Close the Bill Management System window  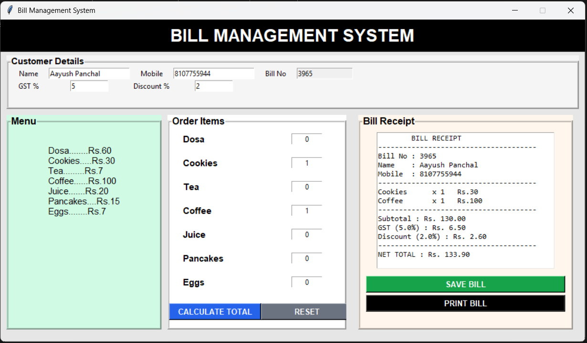tap(570, 10)
